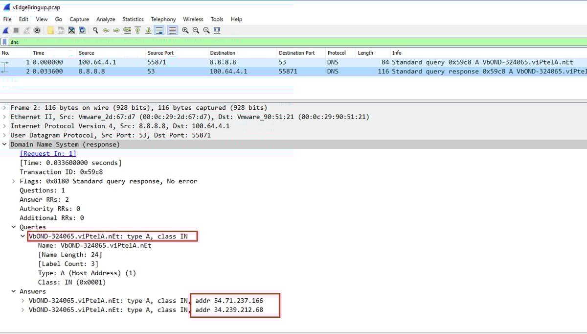Expand the Flags 0x8180 field
This screenshot has width=587, height=334.
tap(14, 181)
